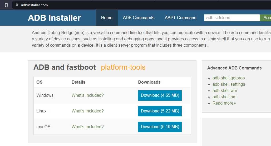Click the padlock site security icon
Viewport: 271px width, 146px height.
17,5
